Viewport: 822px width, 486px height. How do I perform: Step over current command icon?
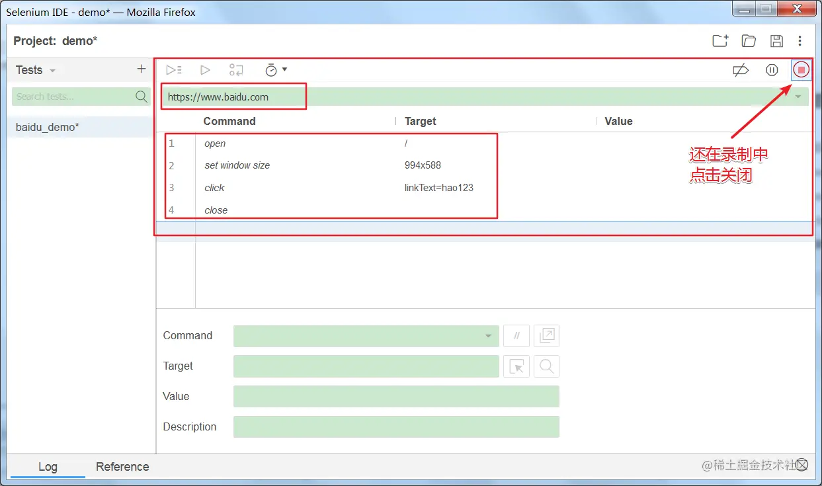click(x=236, y=69)
